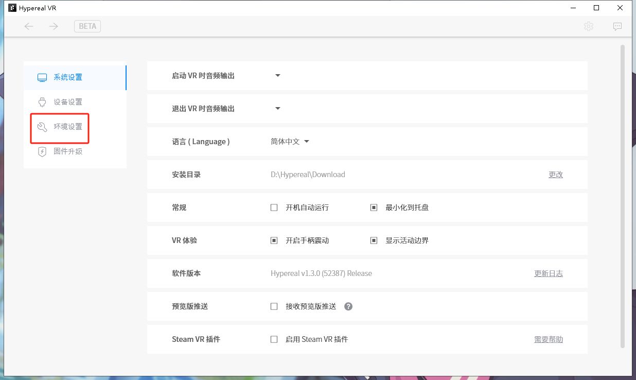Viewport: 636px width, 380px height.
Task: Open the 更新日志 link
Action: [549, 273]
